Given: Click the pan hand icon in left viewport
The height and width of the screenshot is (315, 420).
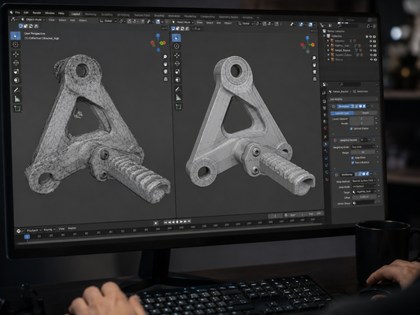Looking at the screenshot, I should pos(165,65).
